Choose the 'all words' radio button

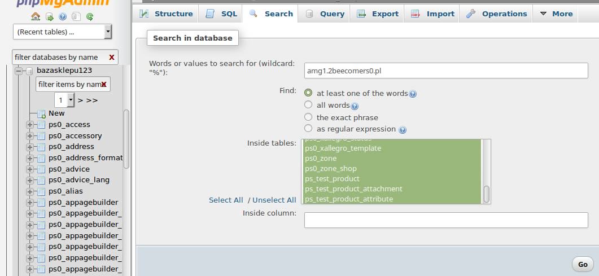(308, 104)
